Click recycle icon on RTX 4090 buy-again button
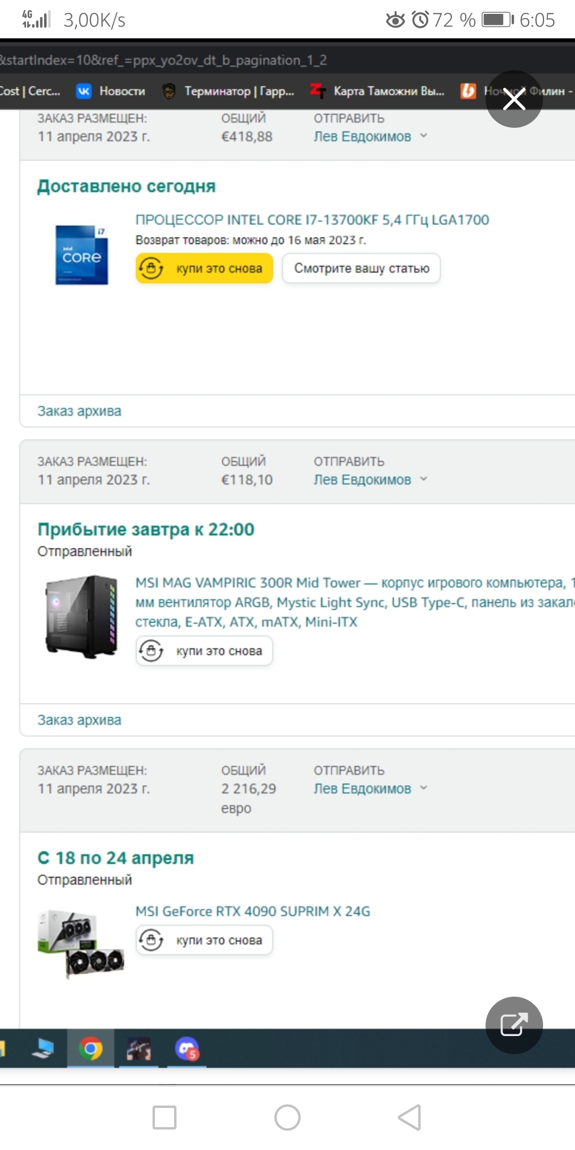575x1150 pixels. (151, 940)
